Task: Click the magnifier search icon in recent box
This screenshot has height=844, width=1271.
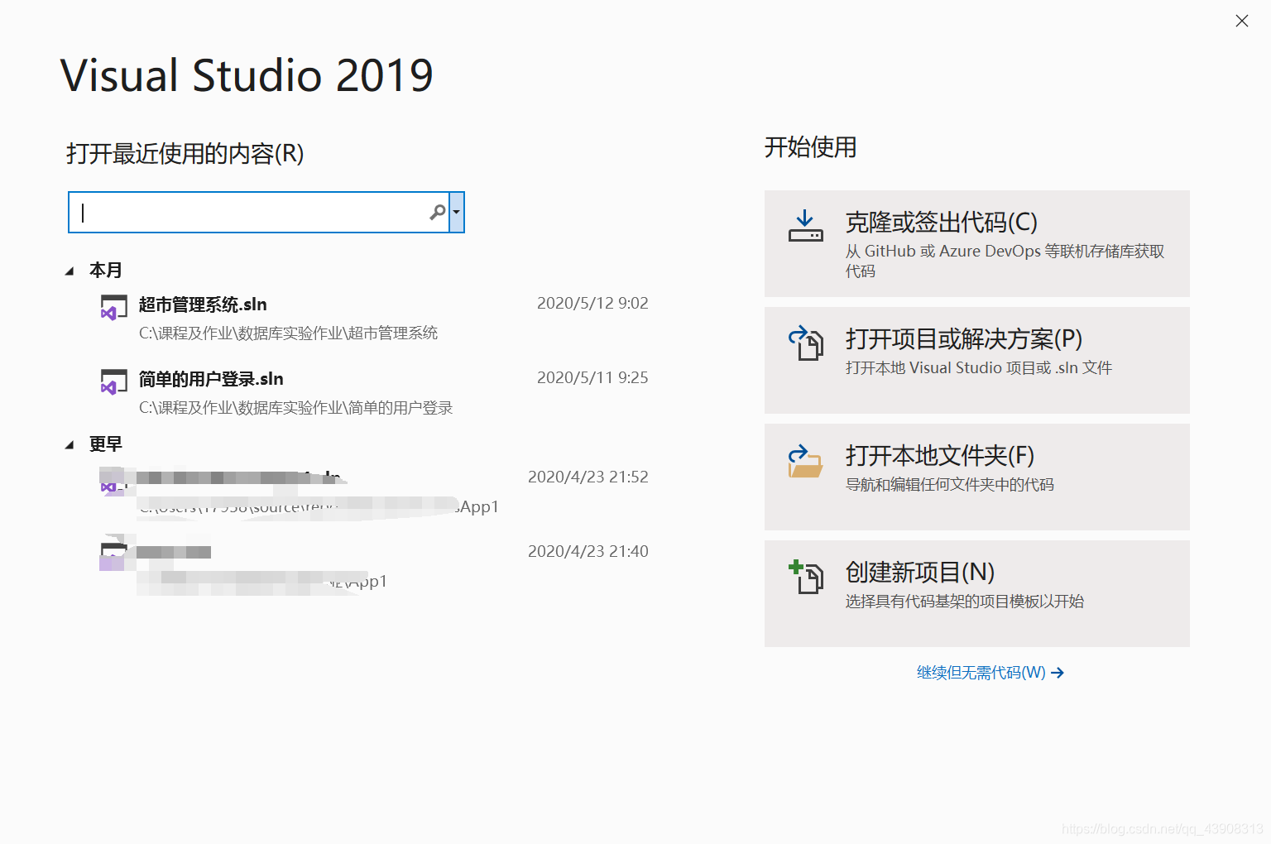Action: [x=438, y=213]
